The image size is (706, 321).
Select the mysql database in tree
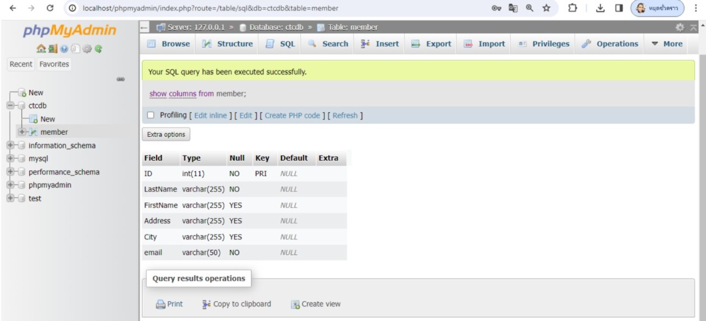[x=38, y=159]
